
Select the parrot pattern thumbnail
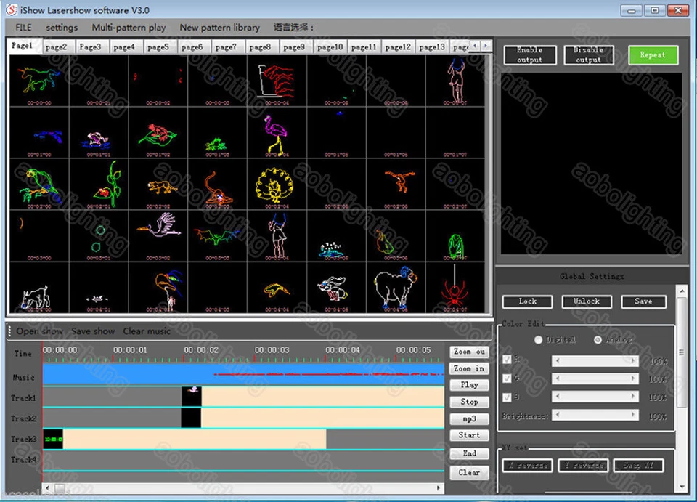pyautogui.click(x=40, y=182)
